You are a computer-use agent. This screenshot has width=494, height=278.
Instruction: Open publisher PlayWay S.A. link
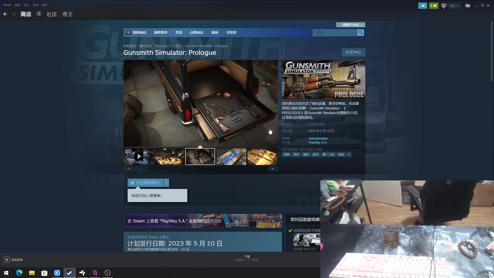(x=318, y=143)
